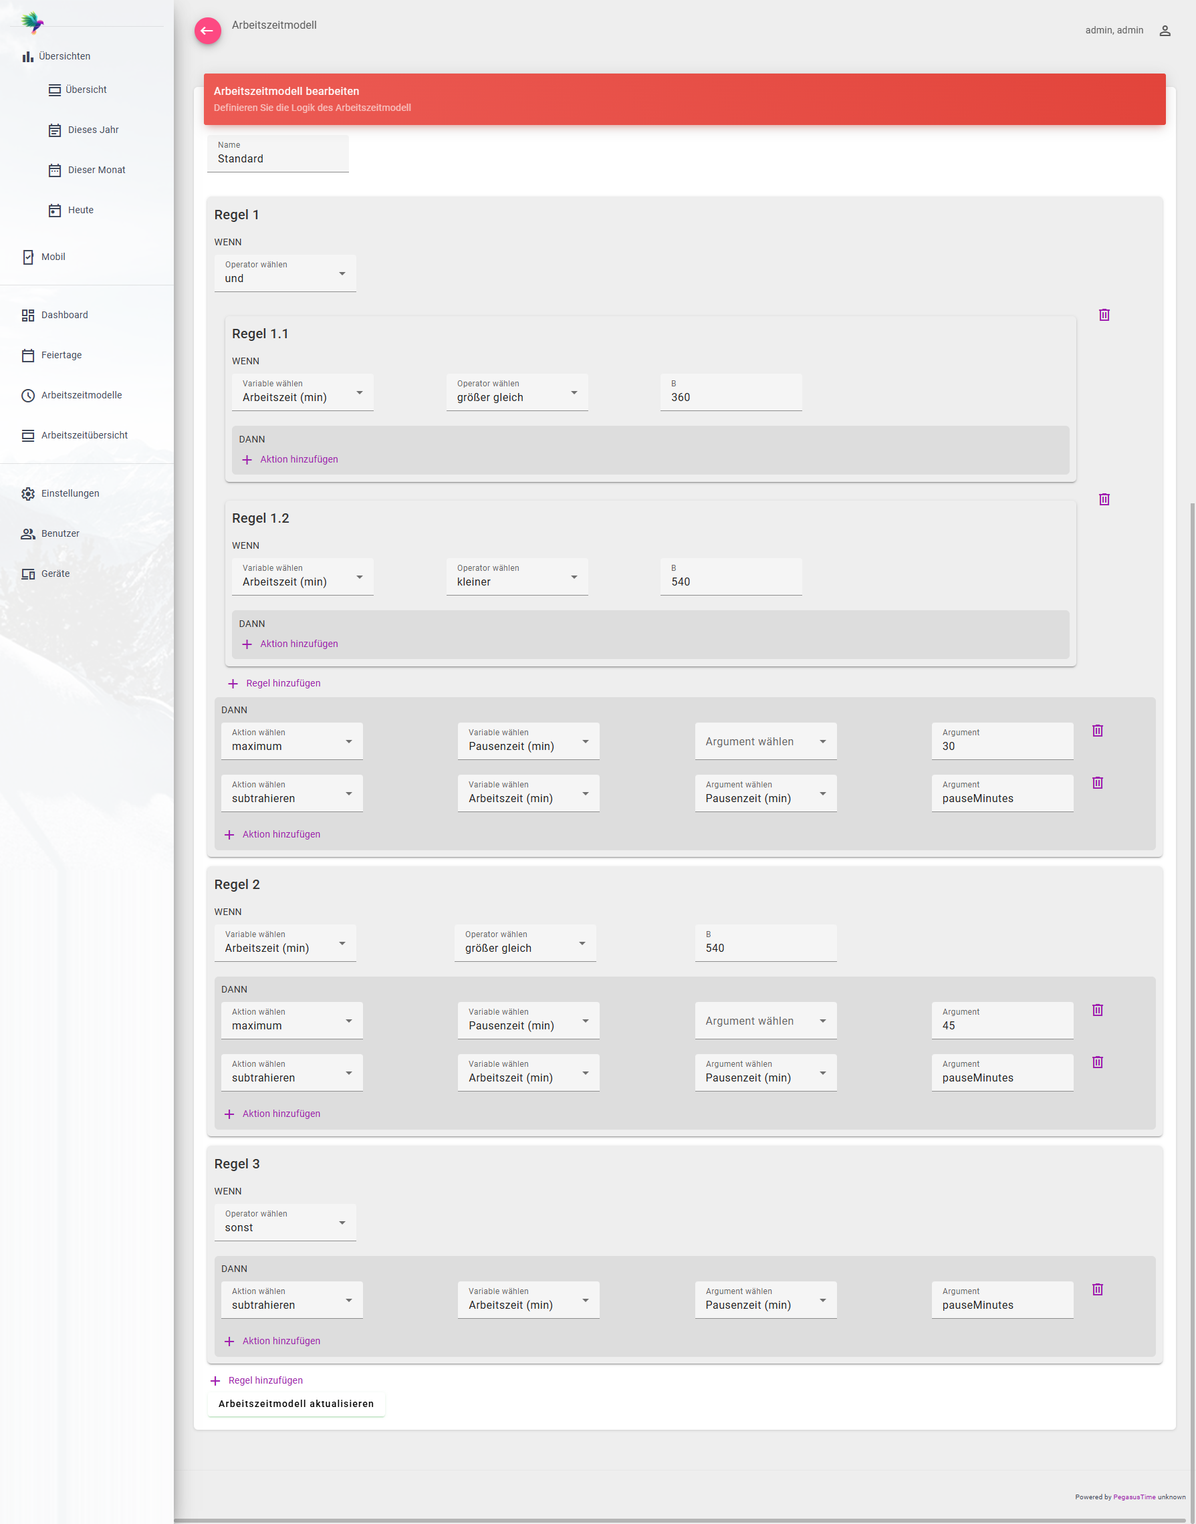Delete Regel 1.2 via trash icon

1105,499
